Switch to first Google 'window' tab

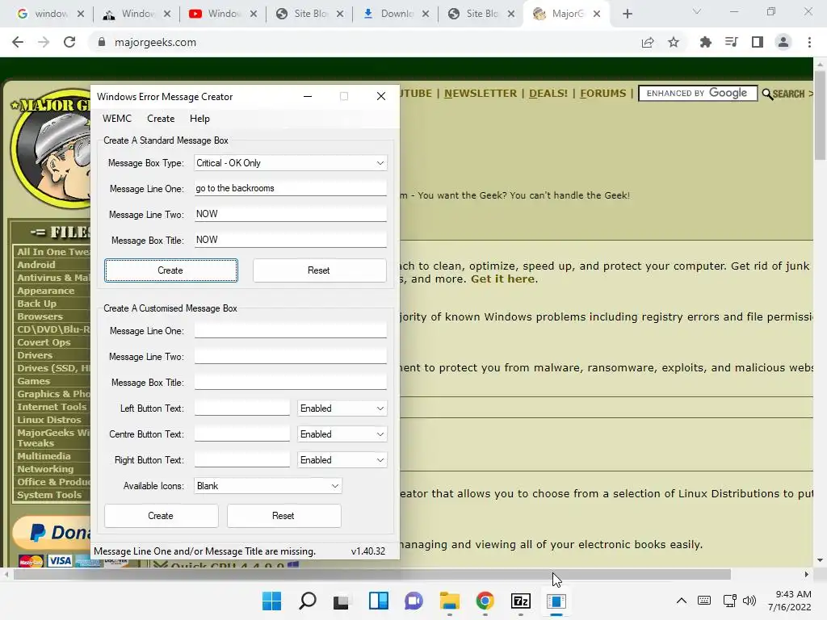tap(49, 15)
